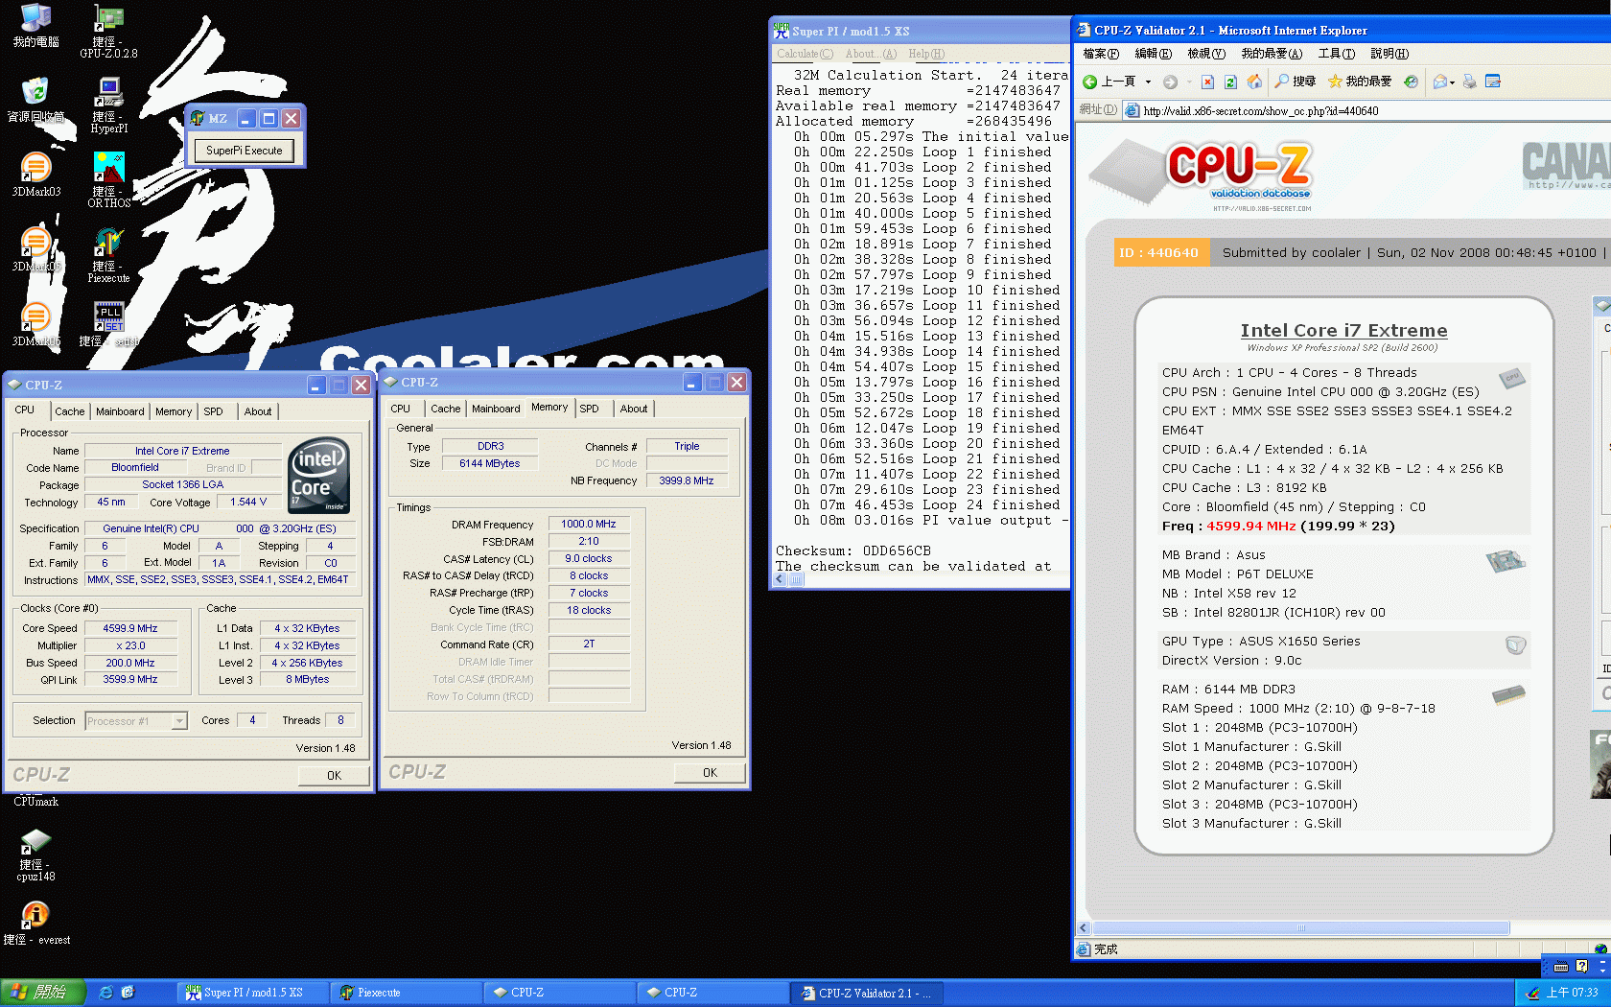Click the Intel Core i7 Extreme heading link

click(1343, 330)
